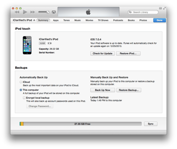Adjust the volume slider knob
The height and width of the screenshot is (149, 177).
click(x=48, y=12)
